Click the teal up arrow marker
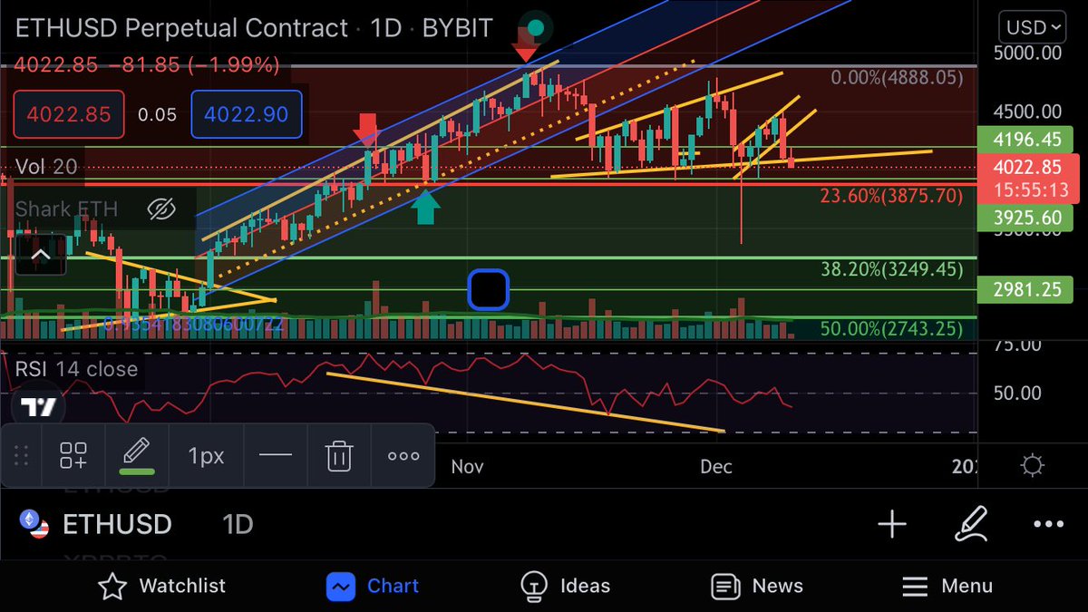This screenshot has width=1088, height=612. click(426, 206)
